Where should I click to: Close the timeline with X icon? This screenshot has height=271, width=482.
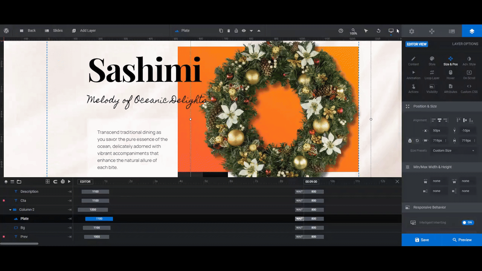(397, 181)
